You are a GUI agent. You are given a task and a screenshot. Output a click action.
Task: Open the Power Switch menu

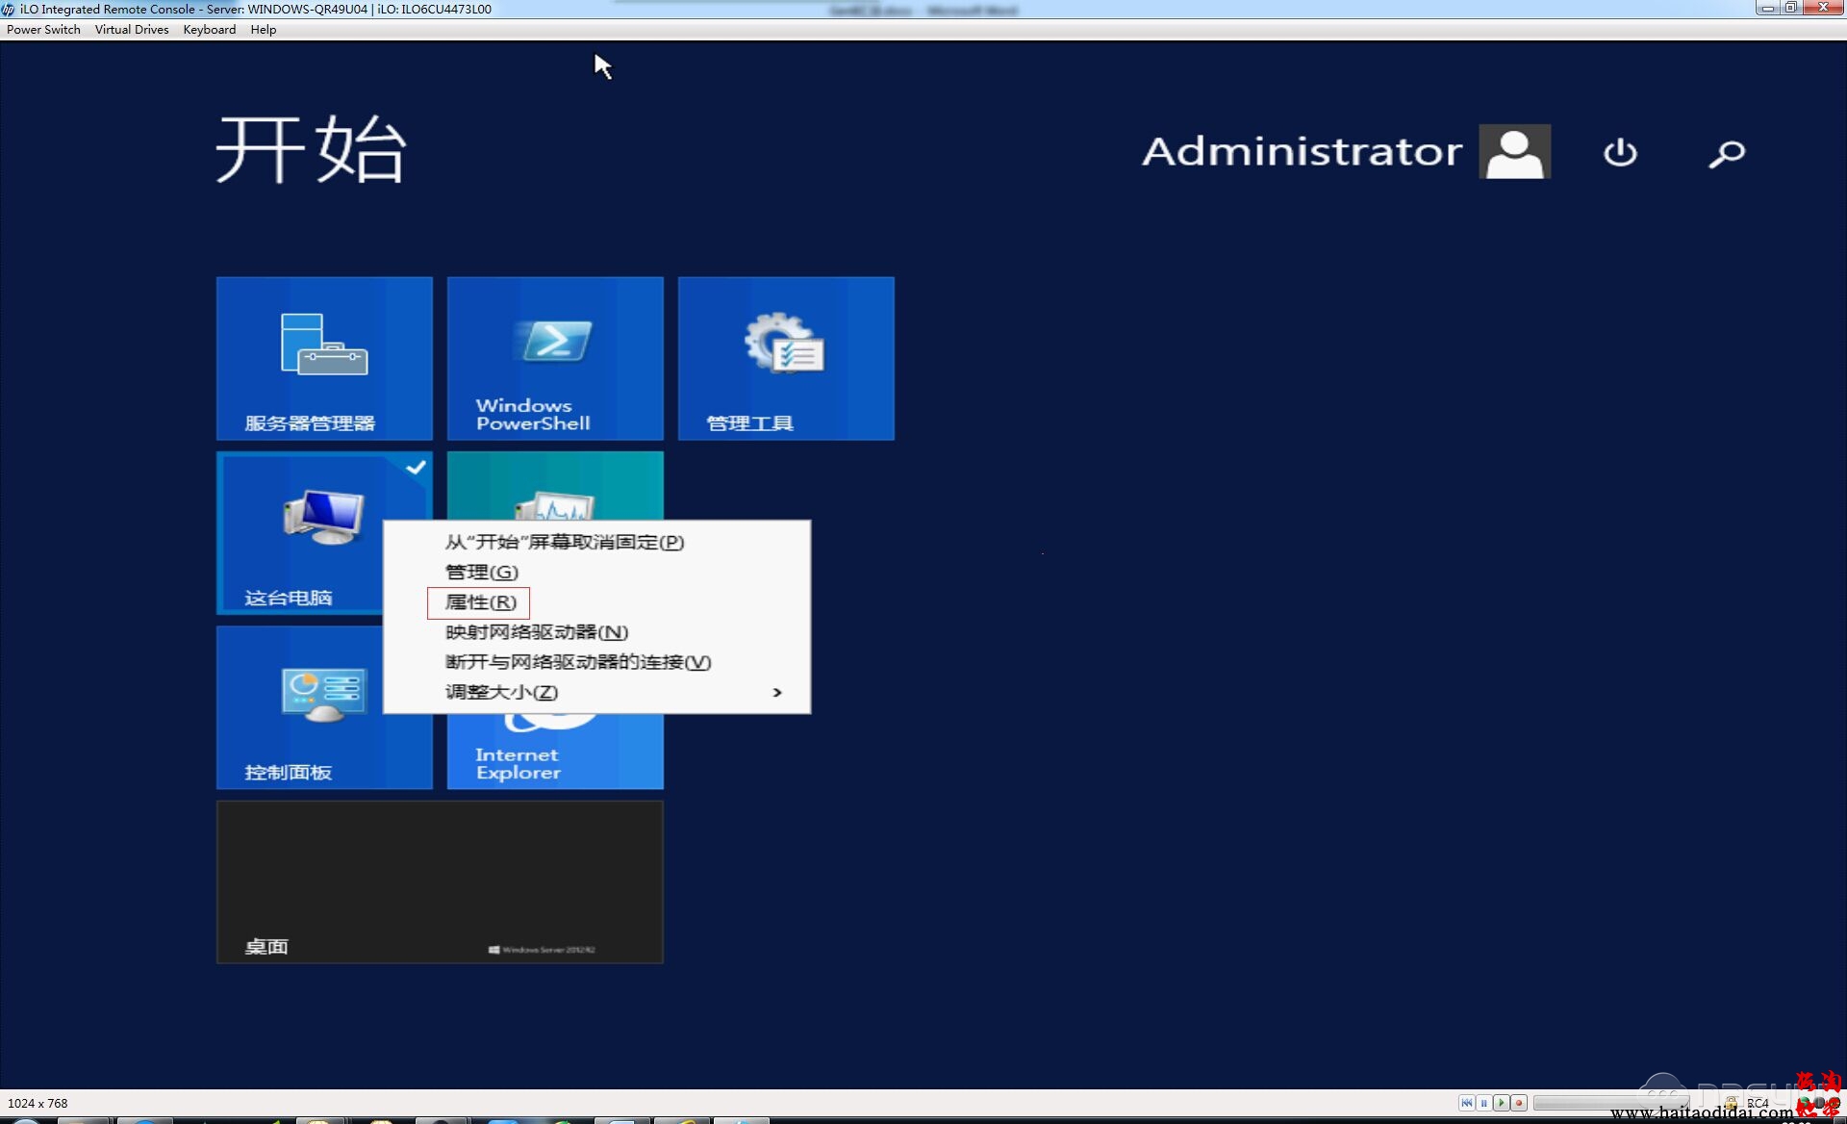tap(43, 30)
